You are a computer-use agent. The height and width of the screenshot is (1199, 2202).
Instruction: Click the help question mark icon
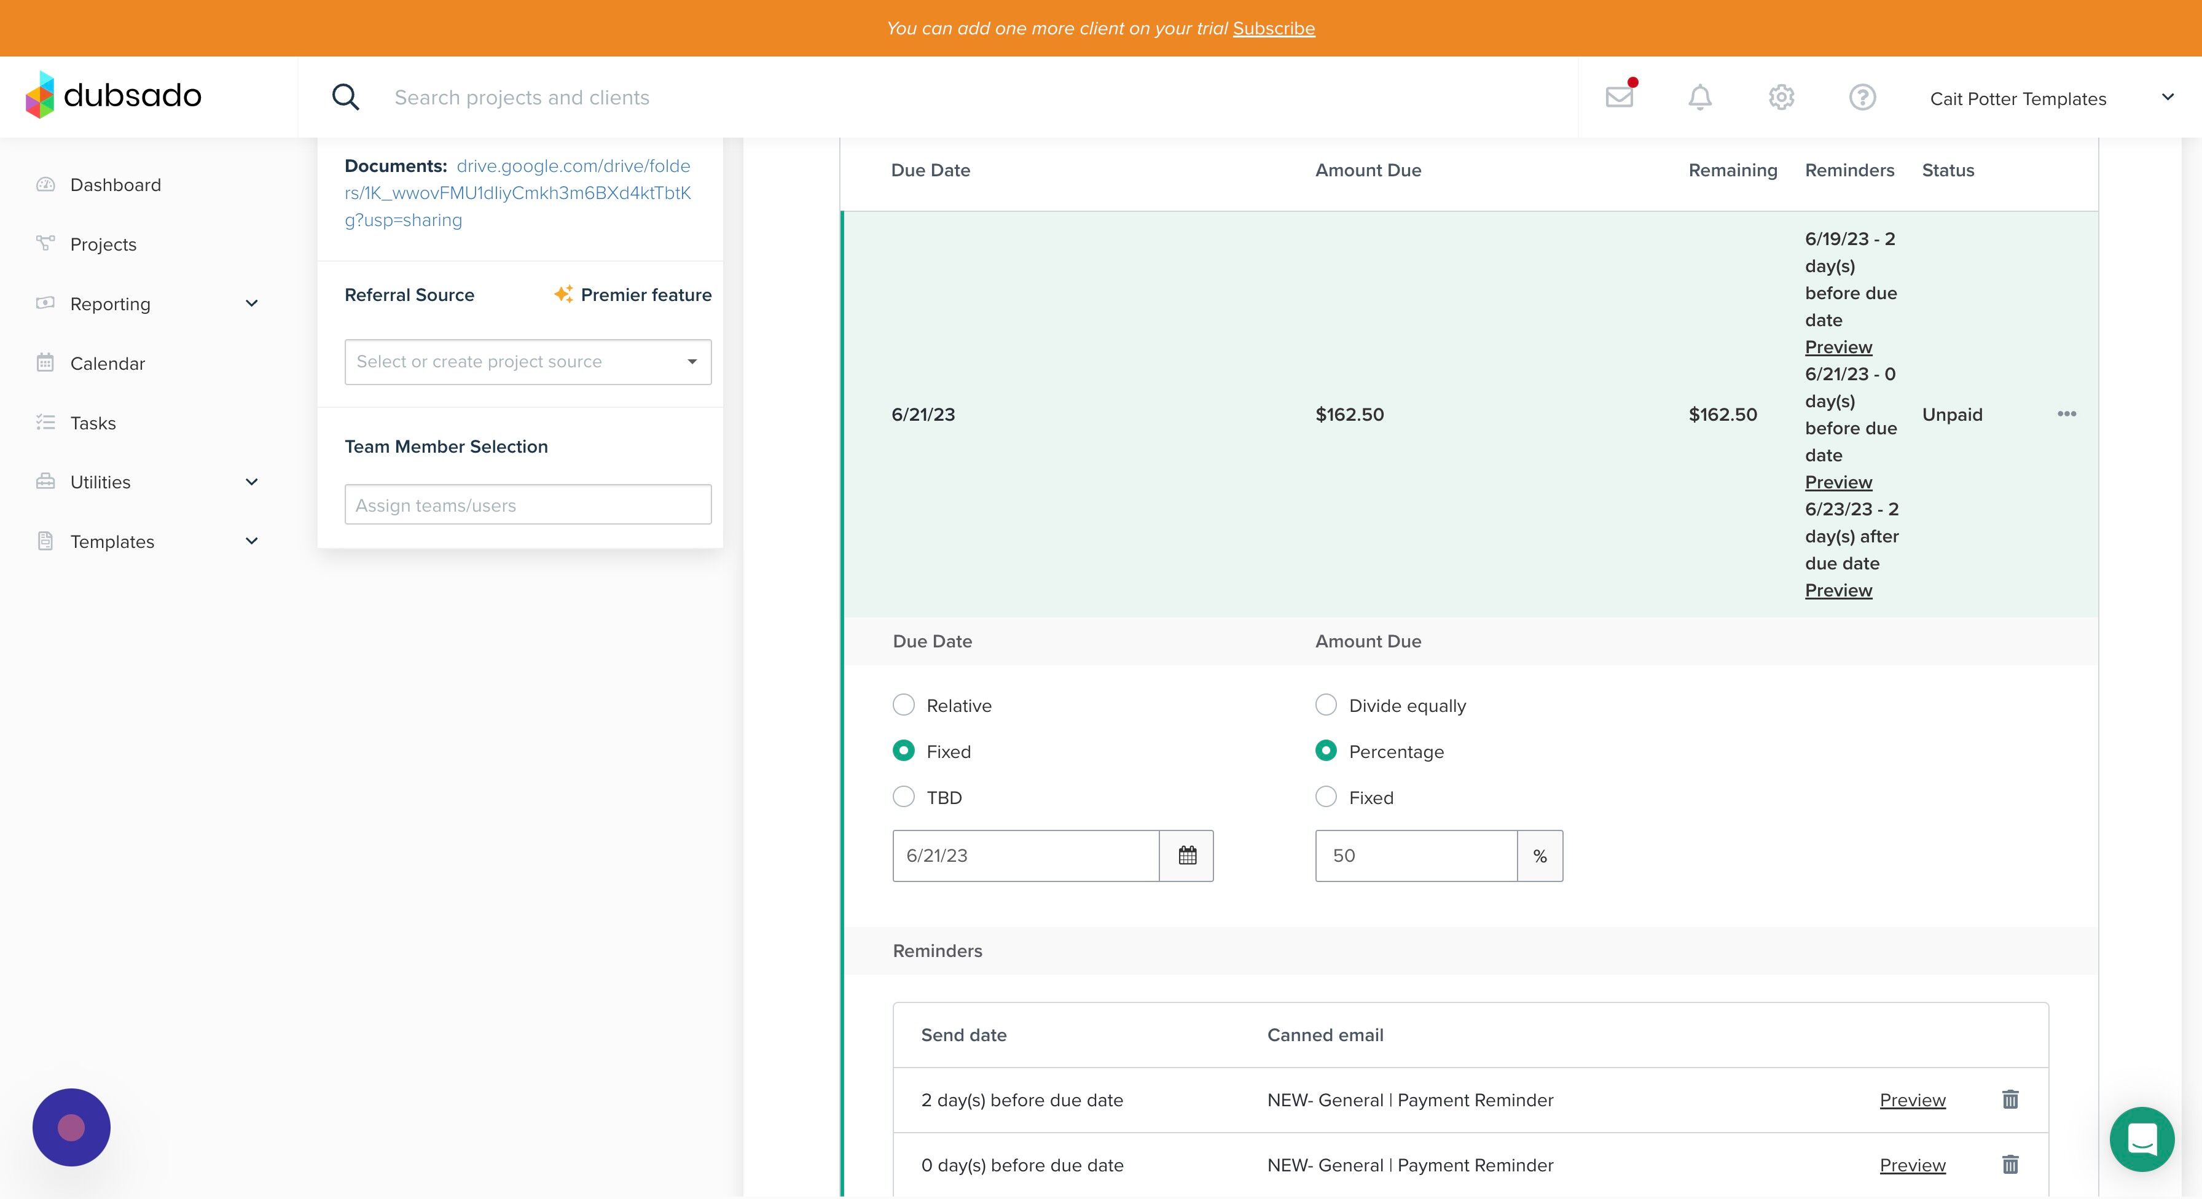1862,98
